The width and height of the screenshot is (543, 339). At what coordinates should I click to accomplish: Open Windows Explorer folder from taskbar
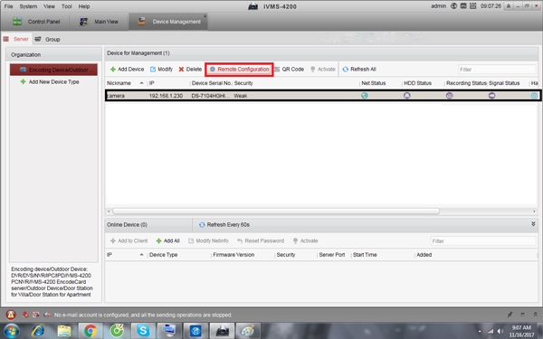[64, 331]
